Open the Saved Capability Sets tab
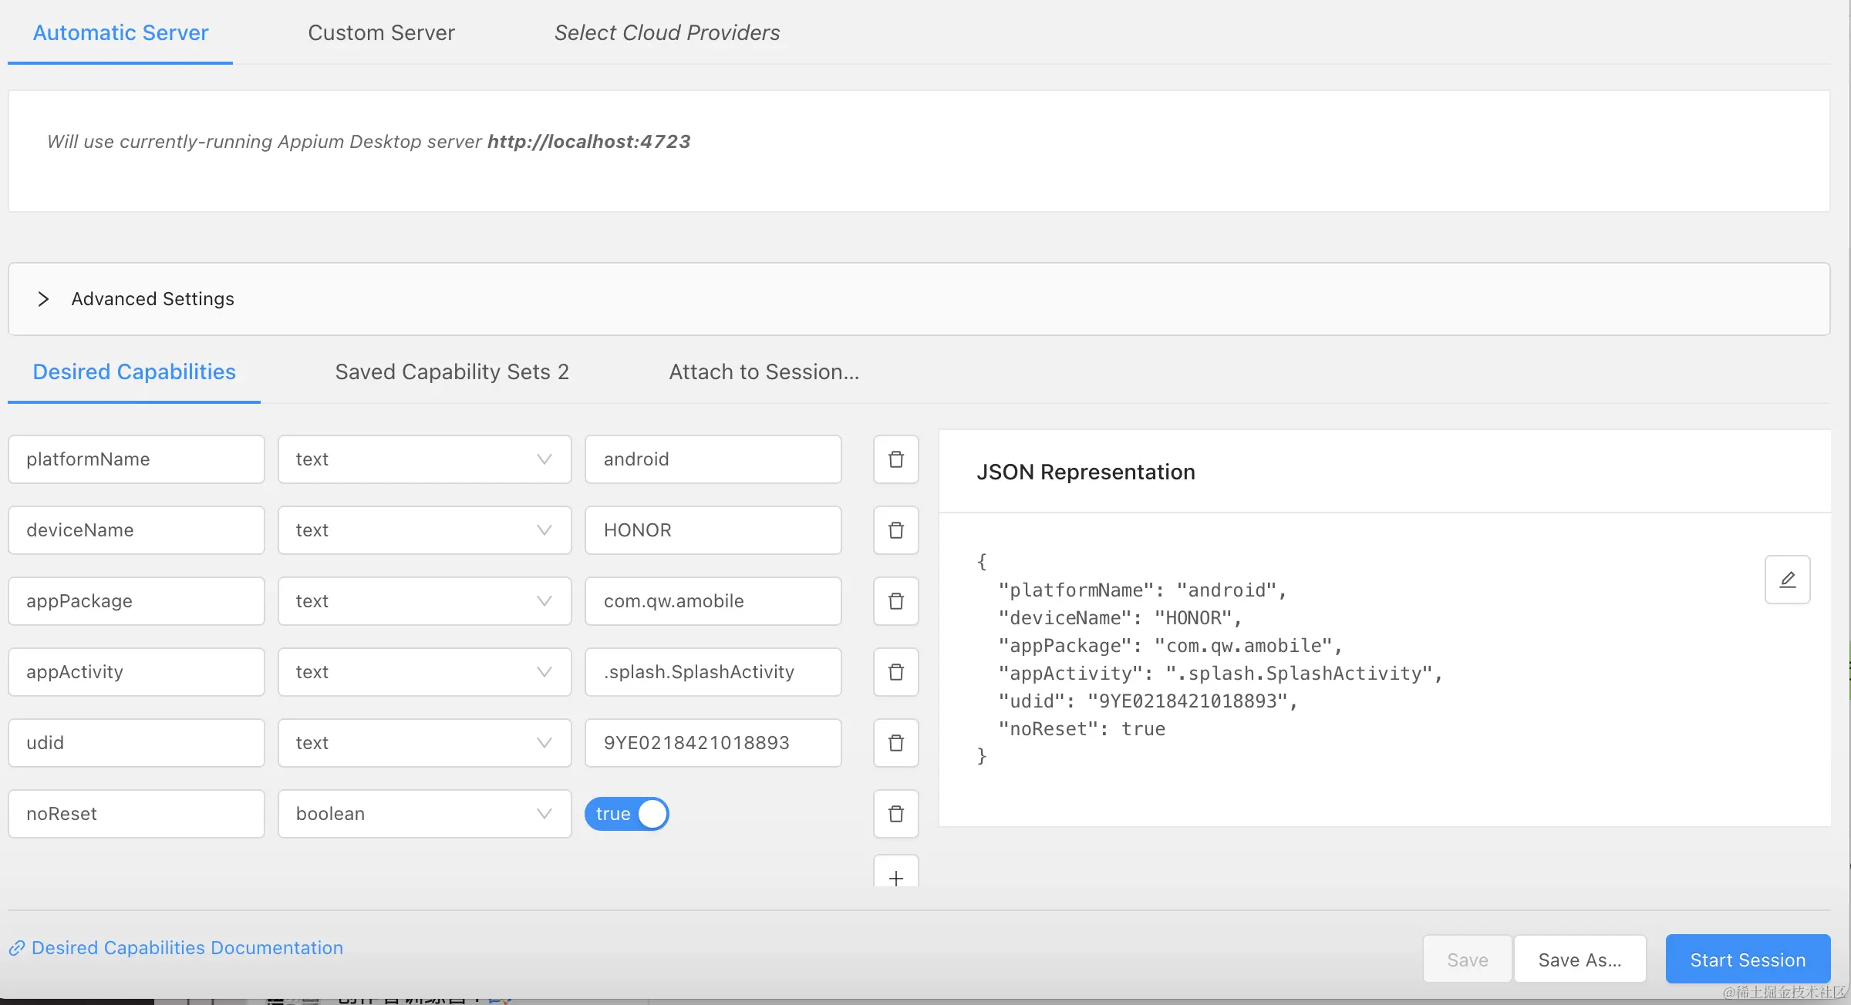 pyautogui.click(x=452, y=371)
